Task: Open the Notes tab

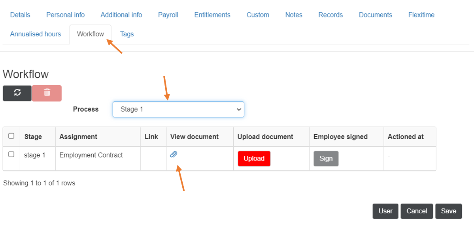Action: coord(293,15)
